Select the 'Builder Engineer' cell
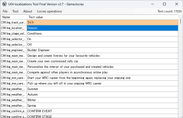 pos(102,50)
